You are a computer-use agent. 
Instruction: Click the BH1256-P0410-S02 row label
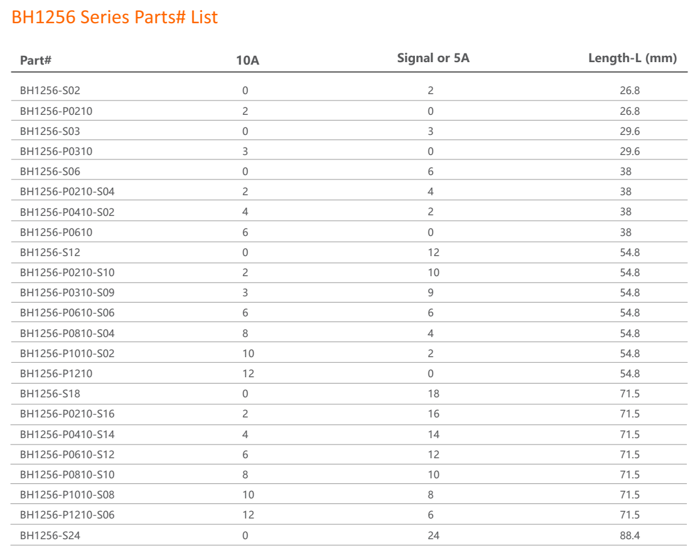point(67,212)
